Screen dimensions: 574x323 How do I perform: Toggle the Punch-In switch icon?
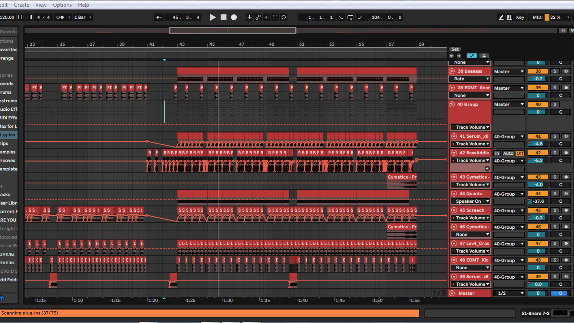[x=340, y=17]
